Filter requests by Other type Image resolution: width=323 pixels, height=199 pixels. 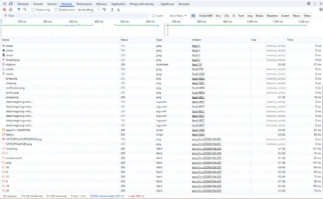click(x=307, y=16)
